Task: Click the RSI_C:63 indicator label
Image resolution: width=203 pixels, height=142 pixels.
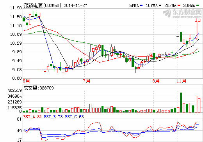Action: [75, 117]
